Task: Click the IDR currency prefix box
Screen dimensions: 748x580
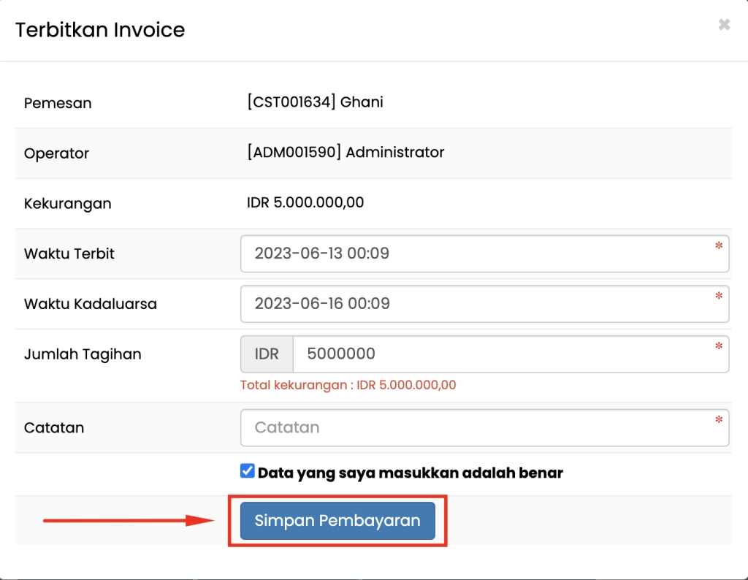Action: click(267, 354)
